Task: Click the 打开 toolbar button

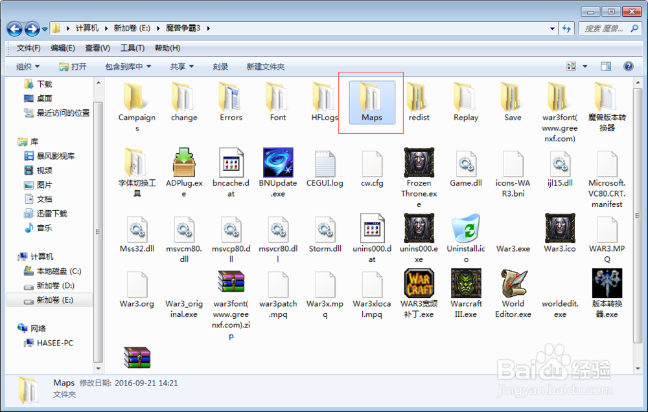Action: (73, 67)
